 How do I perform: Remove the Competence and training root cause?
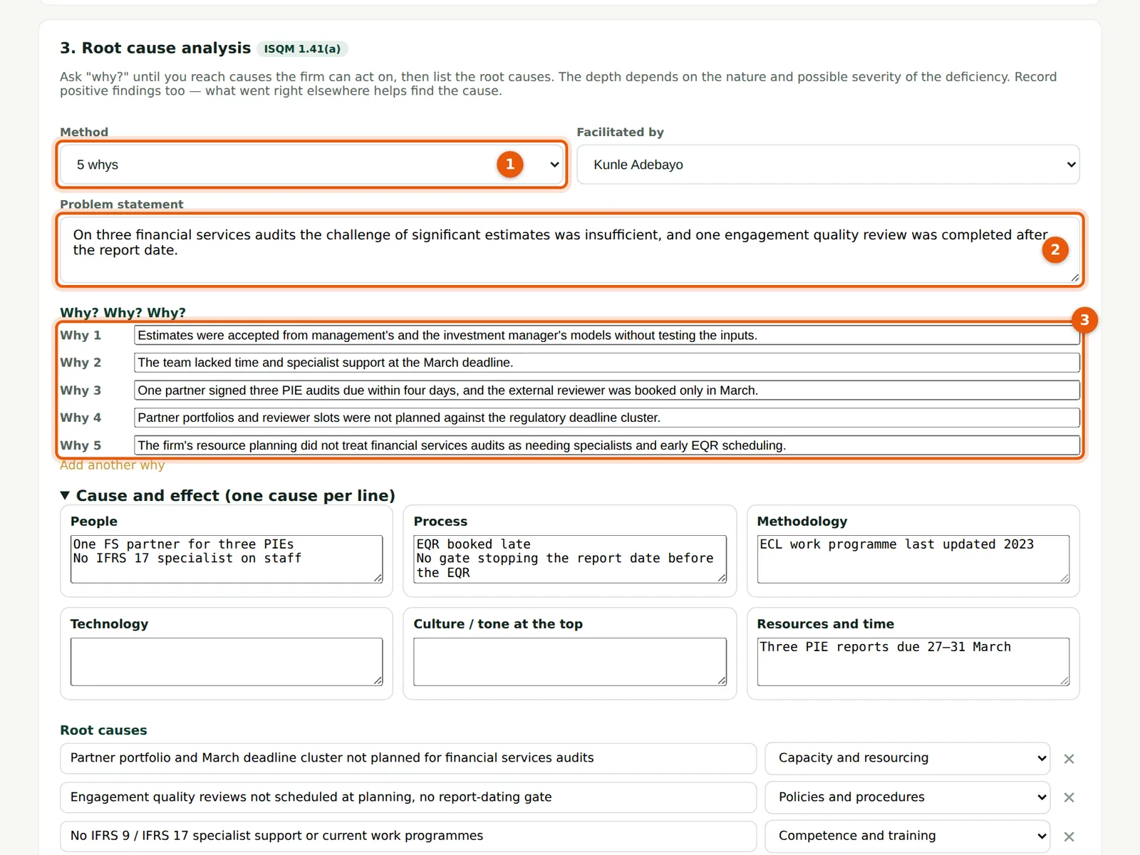click(1069, 836)
